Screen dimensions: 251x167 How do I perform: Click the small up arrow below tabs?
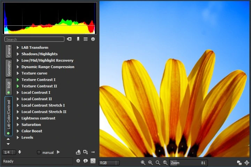[x=8, y=139]
